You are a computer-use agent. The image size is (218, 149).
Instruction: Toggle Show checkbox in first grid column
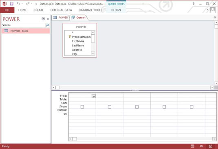pyautogui.click(x=82, y=107)
